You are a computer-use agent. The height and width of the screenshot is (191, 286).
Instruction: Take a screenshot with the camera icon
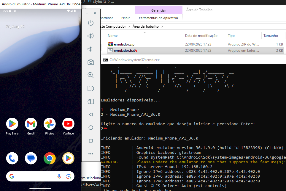coord(90,62)
